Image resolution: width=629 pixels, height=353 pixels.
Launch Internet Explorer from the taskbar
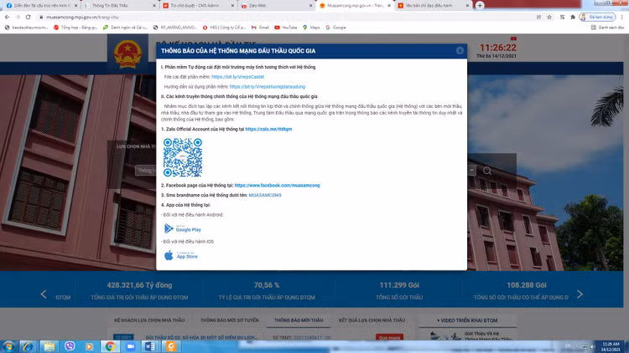point(28,346)
